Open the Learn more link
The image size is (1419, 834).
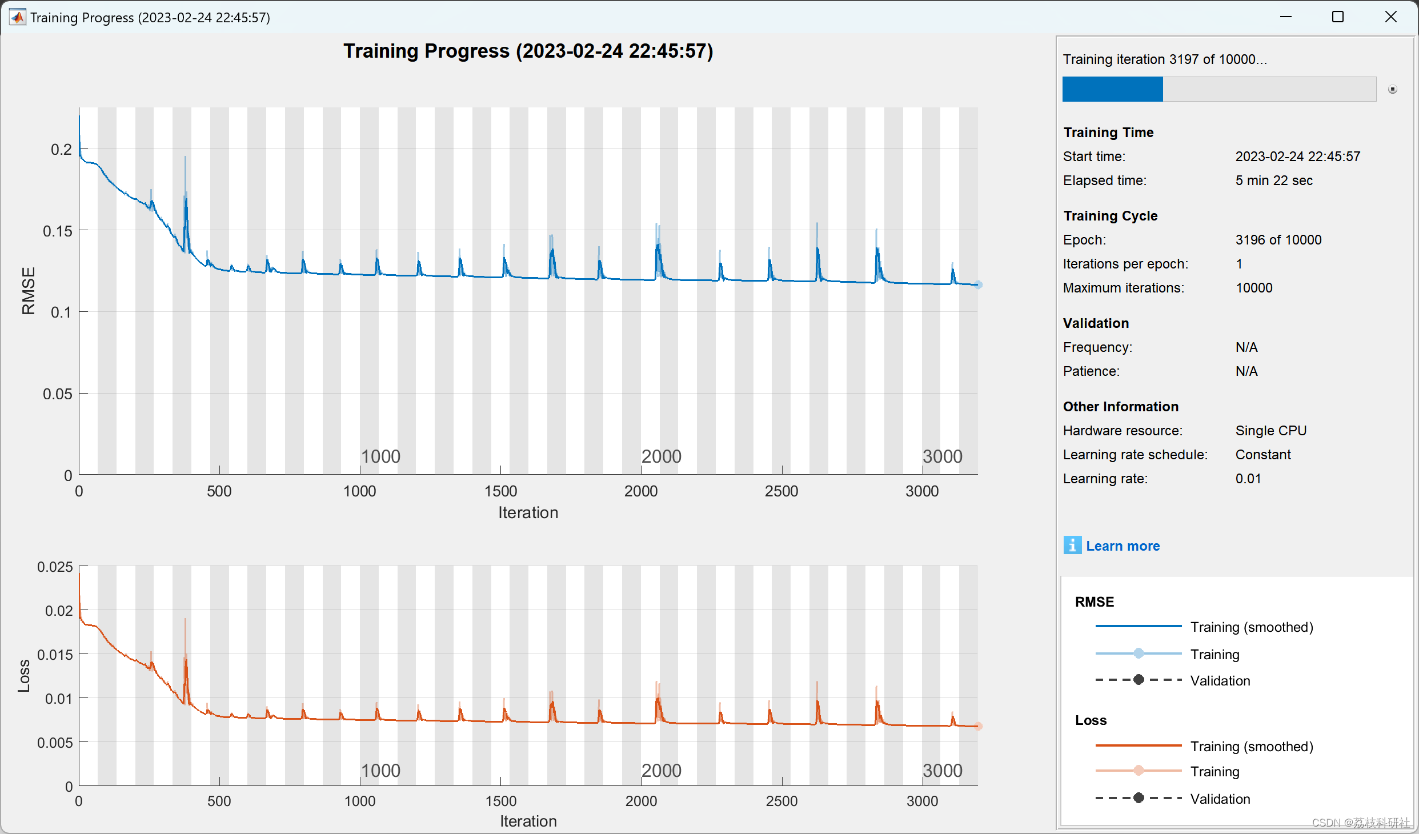(1123, 546)
